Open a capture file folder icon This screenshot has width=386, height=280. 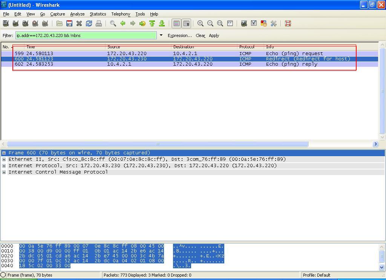59,23
